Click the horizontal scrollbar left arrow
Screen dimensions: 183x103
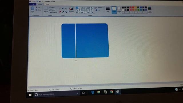point(29,87)
